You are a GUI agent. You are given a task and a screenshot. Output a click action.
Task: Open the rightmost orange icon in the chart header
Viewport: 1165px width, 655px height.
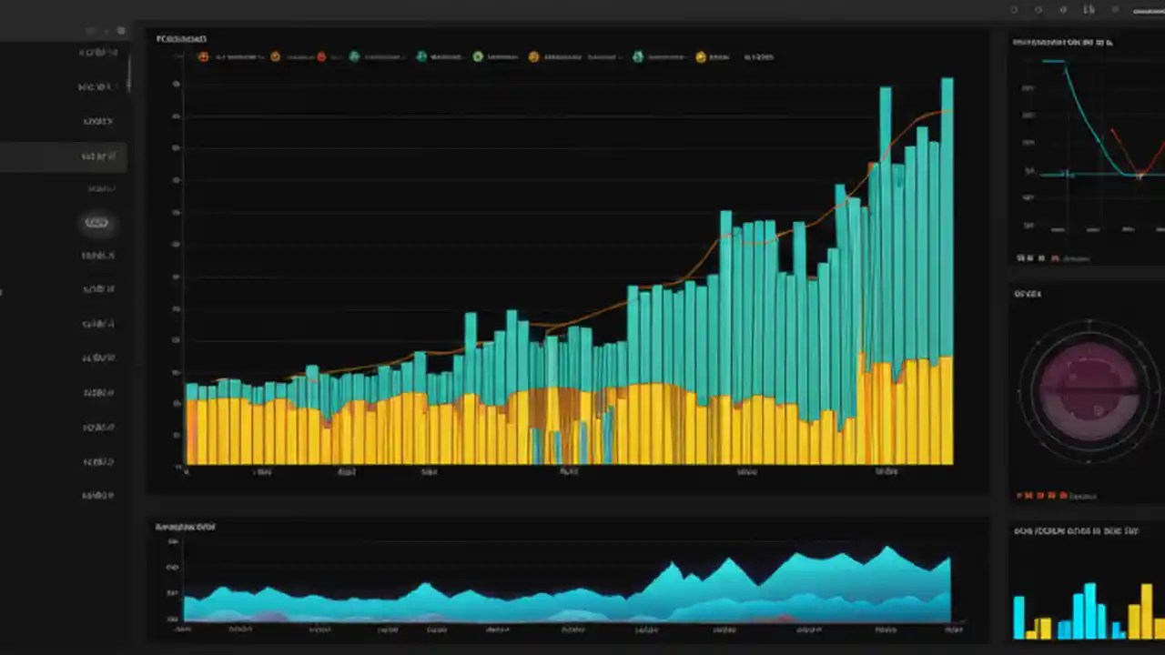tap(700, 57)
